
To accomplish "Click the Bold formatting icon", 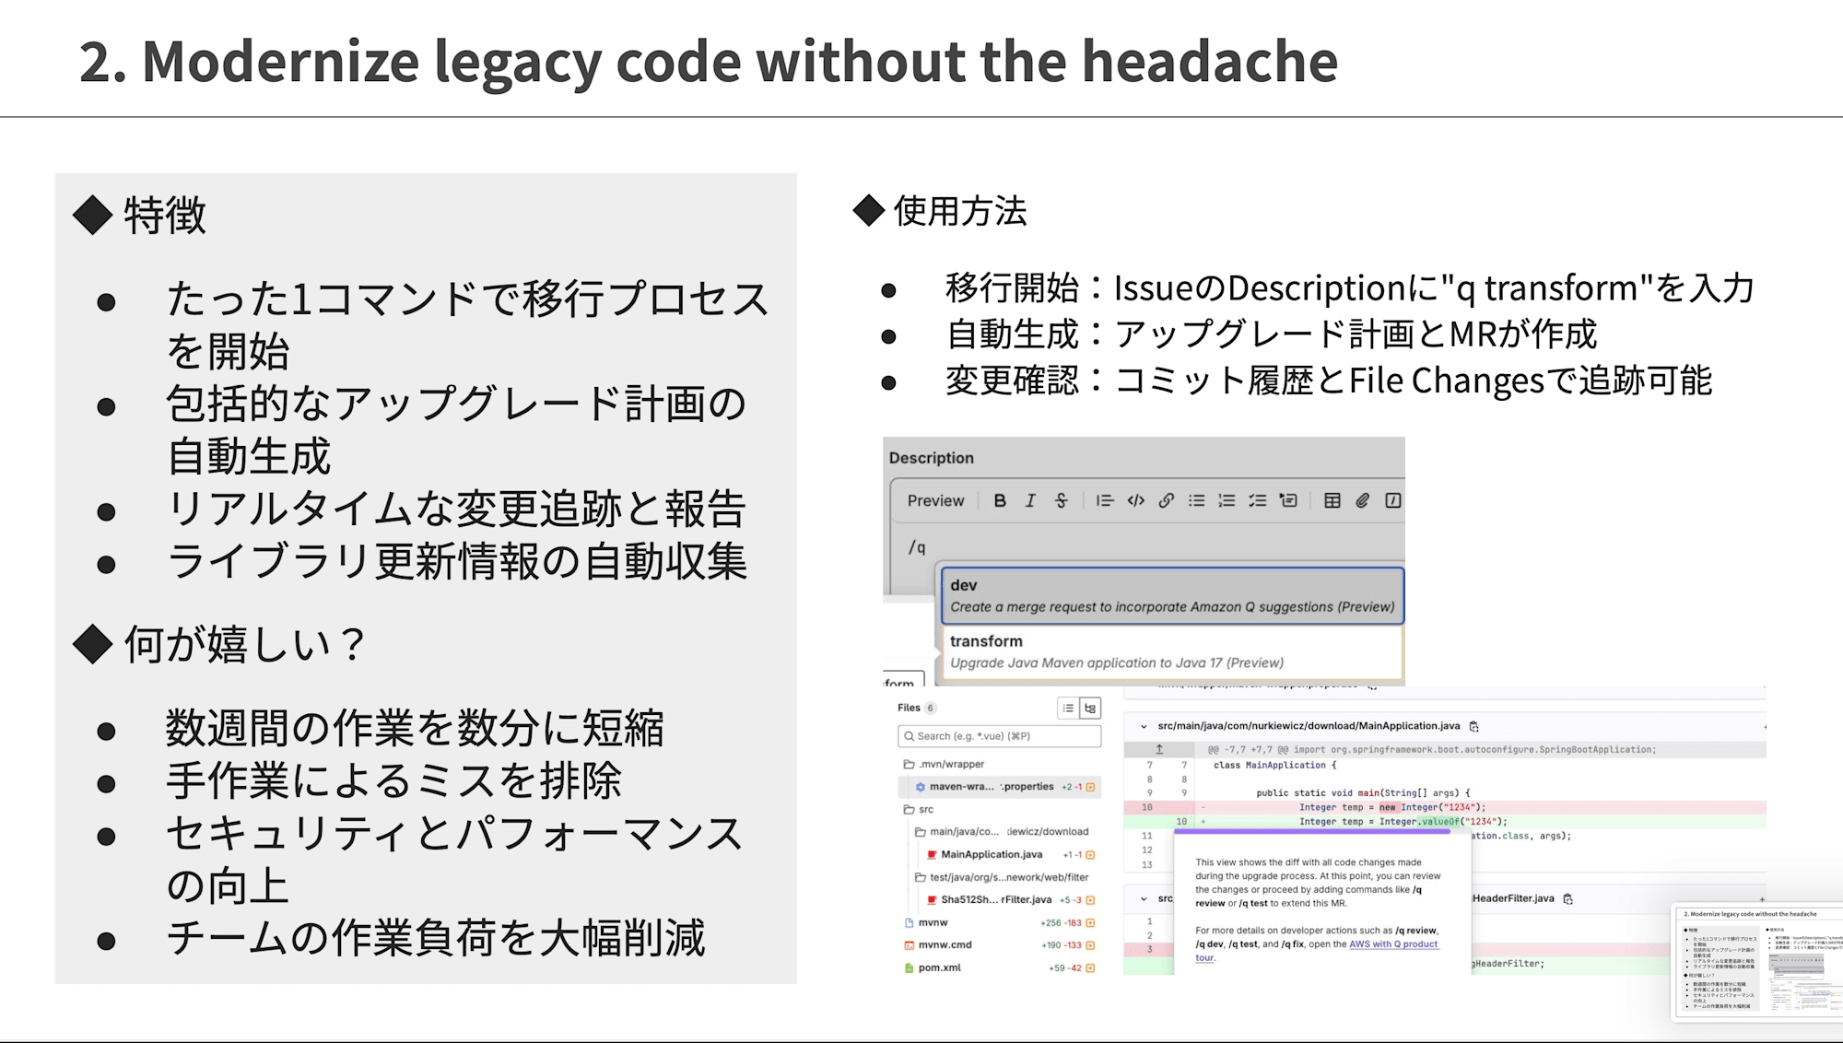I will click(1000, 500).
